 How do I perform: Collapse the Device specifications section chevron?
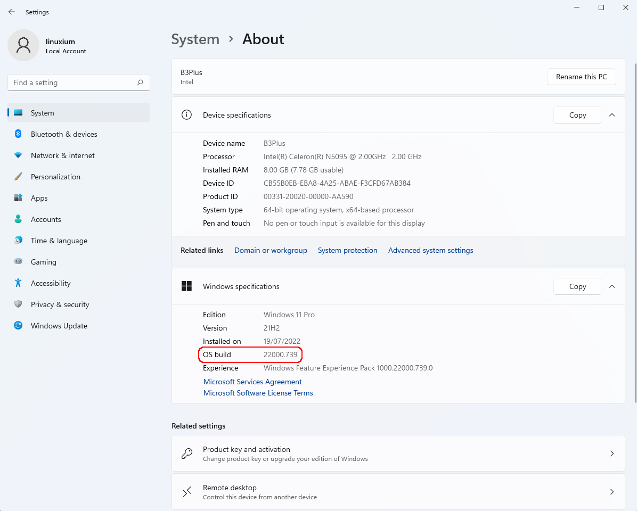(x=612, y=115)
